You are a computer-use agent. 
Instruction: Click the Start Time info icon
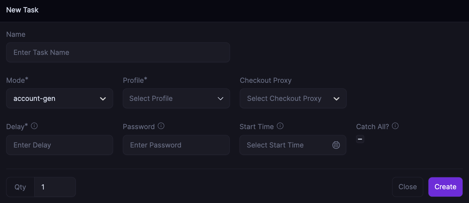click(280, 126)
